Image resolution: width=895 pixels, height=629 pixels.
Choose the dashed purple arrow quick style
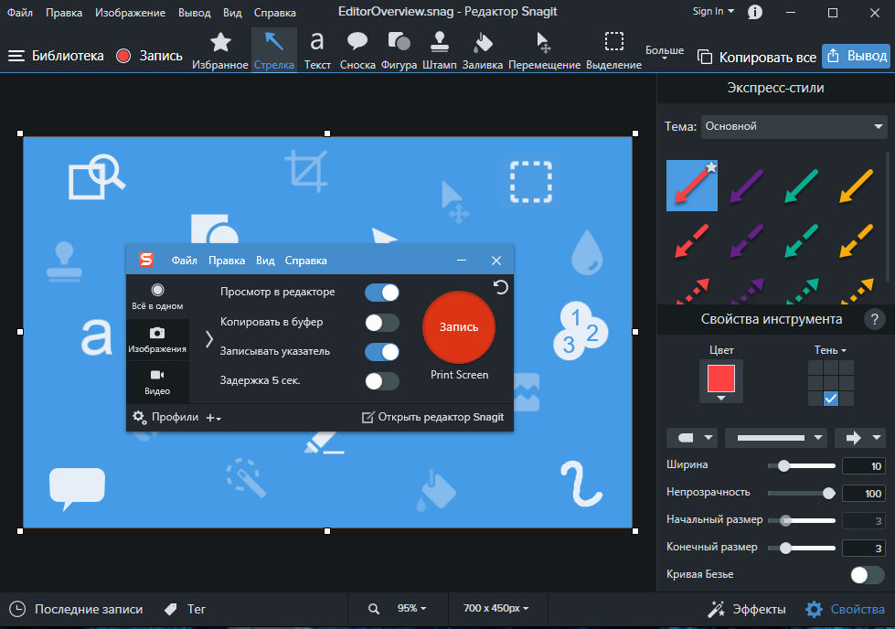pos(747,240)
